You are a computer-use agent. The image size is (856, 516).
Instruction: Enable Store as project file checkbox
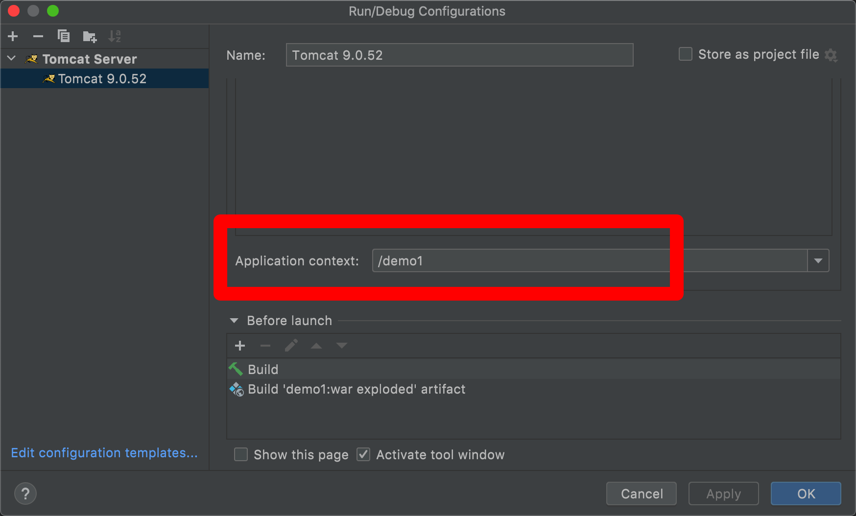pos(686,54)
